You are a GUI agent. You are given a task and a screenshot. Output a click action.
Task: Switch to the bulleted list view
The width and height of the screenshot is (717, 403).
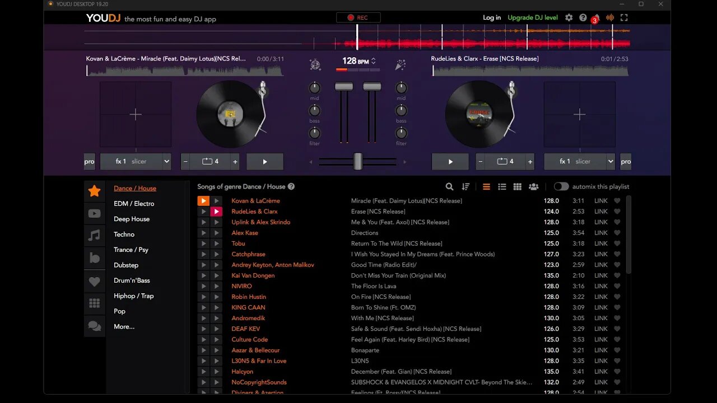502,187
